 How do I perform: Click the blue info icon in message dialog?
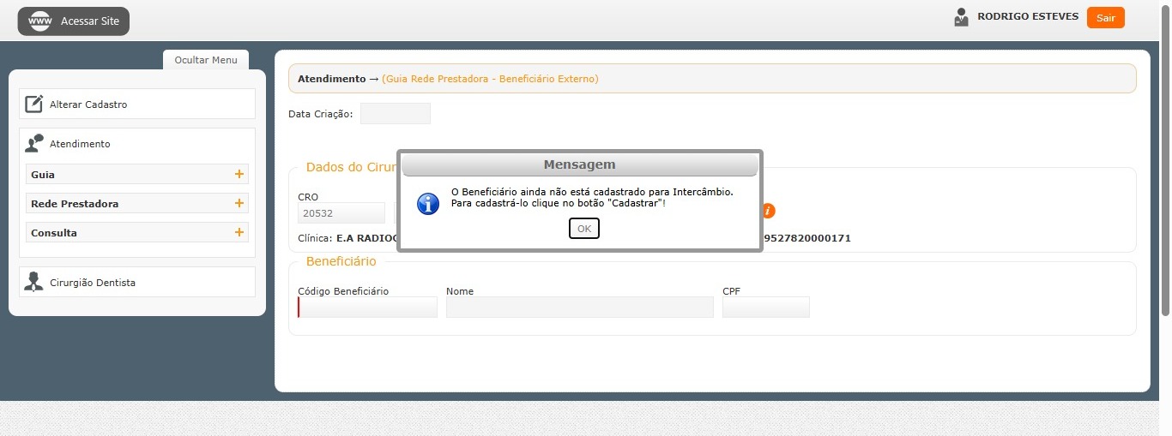coord(427,203)
